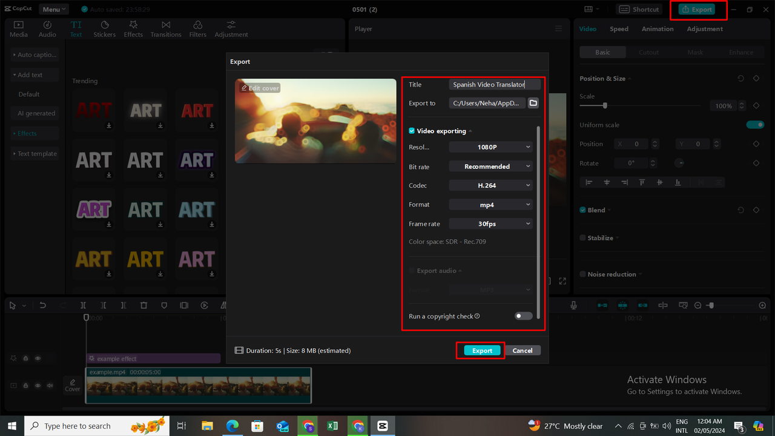Click Export in the export dialog
Image resolution: width=775 pixels, height=436 pixels.
click(481, 350)
